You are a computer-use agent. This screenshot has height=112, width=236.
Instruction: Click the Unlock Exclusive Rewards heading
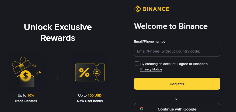pos(58,33)
